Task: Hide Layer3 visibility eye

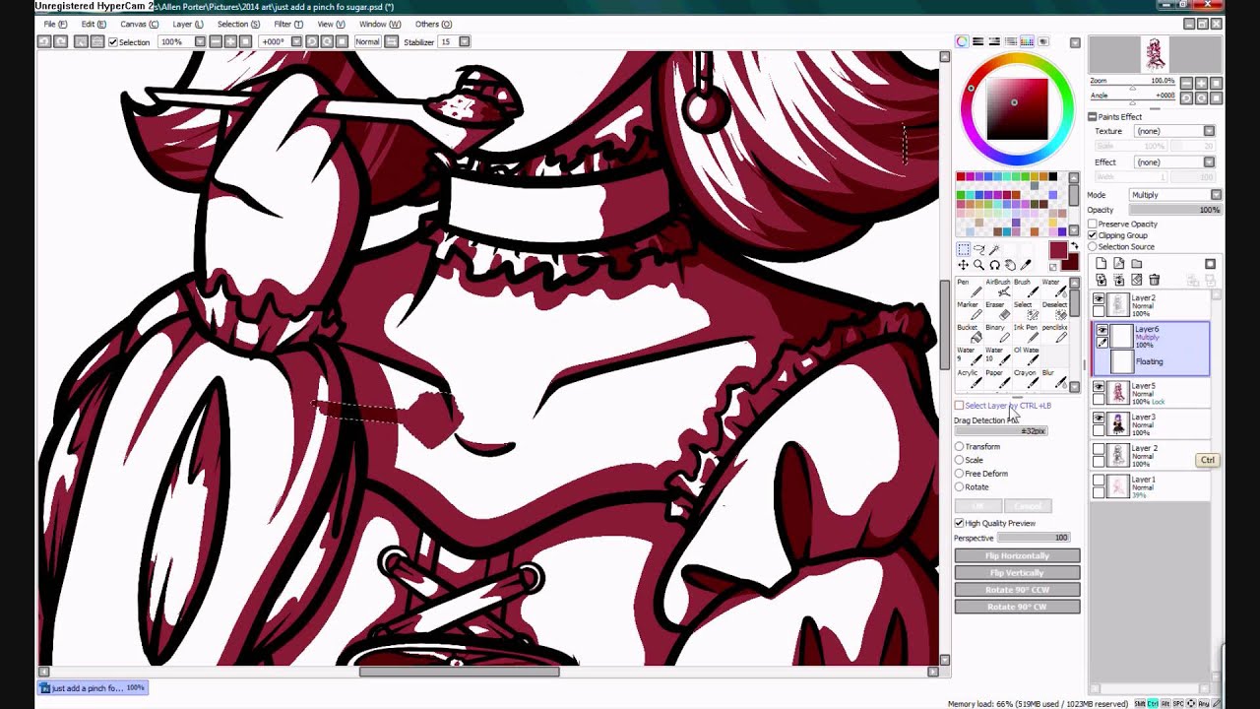Action: [x=1099, y=419]
